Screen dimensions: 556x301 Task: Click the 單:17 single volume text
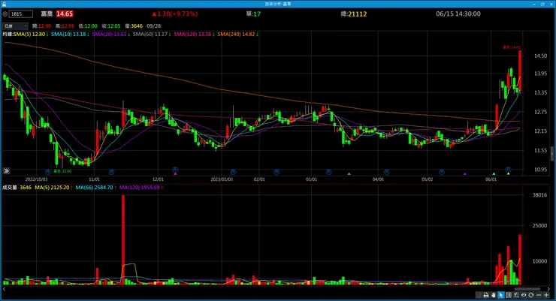(253, 14)
